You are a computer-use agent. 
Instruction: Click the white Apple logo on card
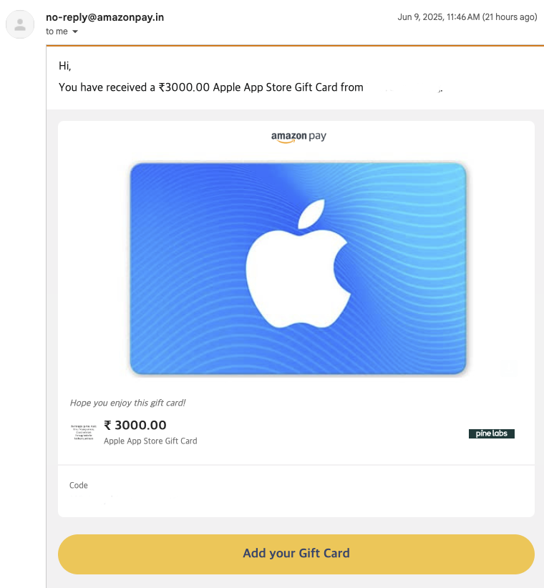298,263
